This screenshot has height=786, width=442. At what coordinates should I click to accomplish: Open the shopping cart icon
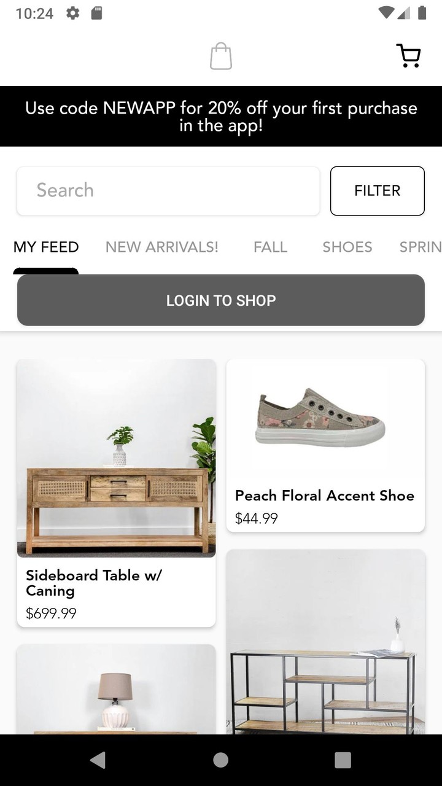pos(408,56)
